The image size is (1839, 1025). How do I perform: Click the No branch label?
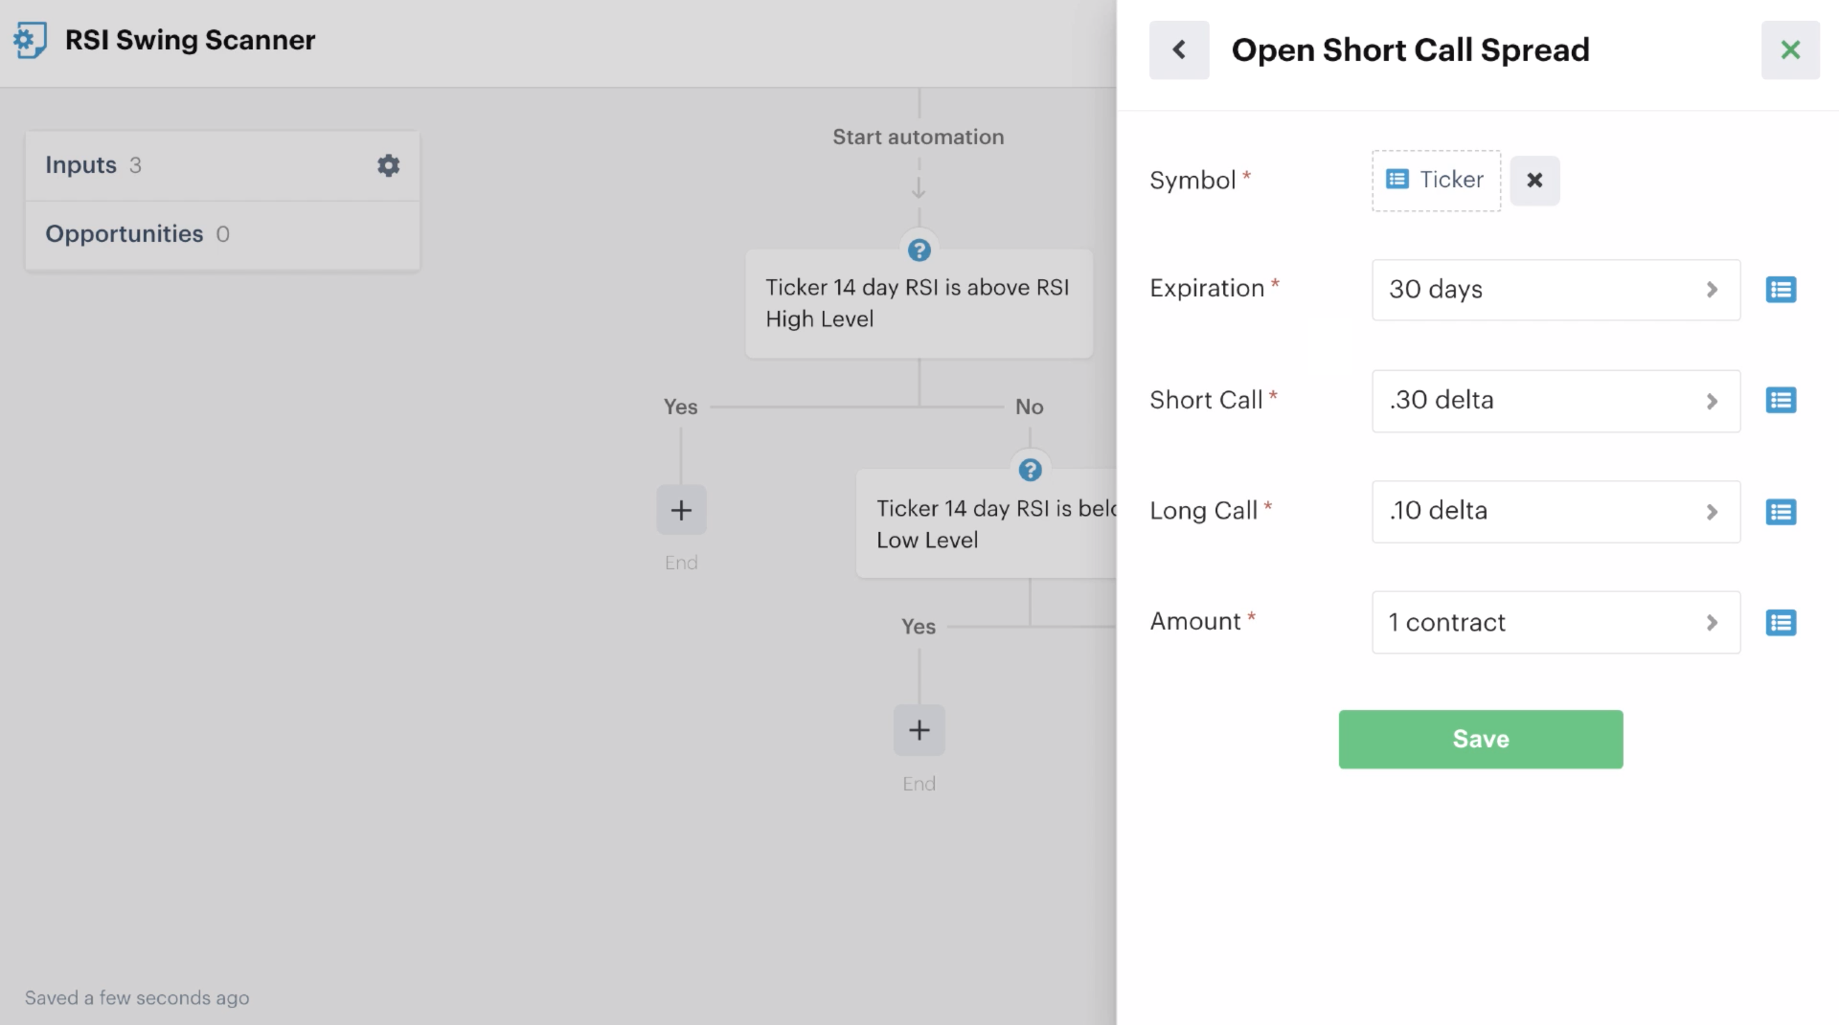click(1029, 407)
